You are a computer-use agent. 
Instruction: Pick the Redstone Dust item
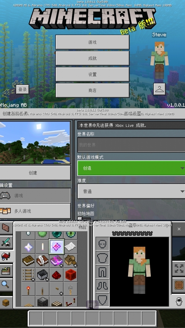56,275
